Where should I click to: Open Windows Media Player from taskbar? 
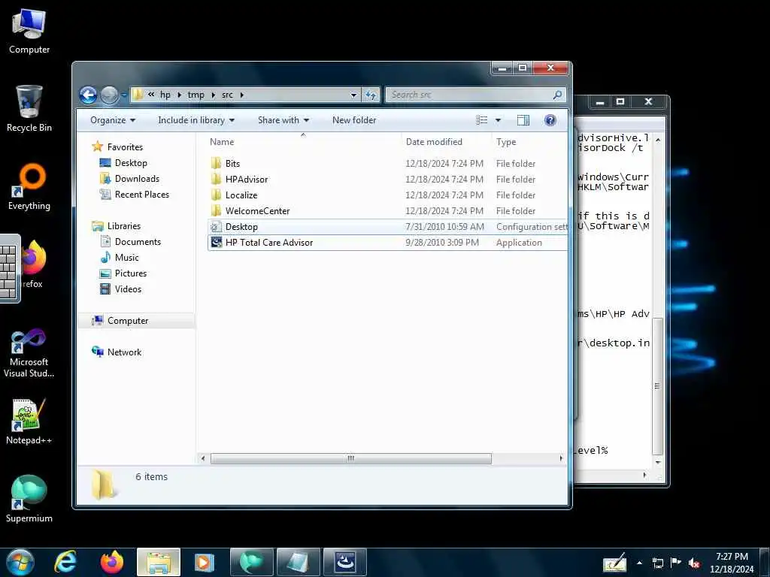pos(205,562)
